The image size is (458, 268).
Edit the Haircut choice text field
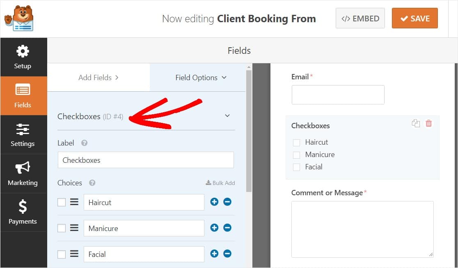pos(144,202)
